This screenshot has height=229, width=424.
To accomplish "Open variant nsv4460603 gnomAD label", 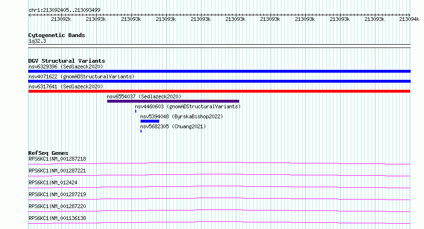I will (188, 106).
